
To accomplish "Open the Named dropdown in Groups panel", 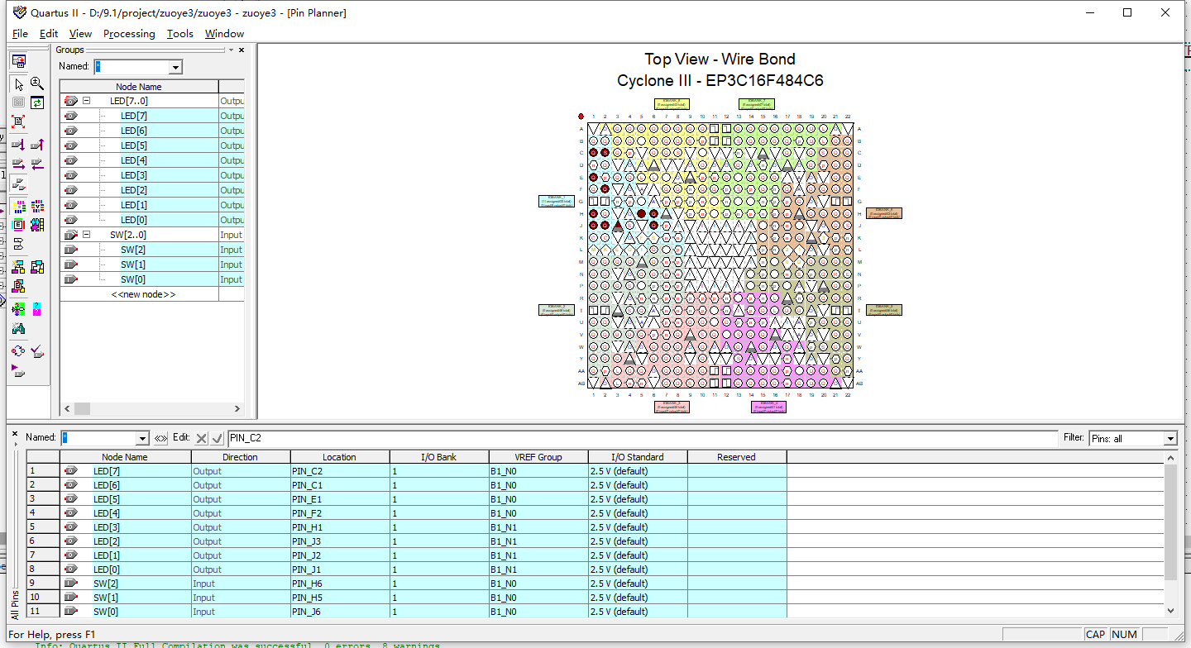I will point(175,67).
